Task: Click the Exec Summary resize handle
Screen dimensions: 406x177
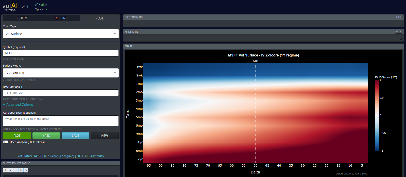Action: [x=401, y=25]
